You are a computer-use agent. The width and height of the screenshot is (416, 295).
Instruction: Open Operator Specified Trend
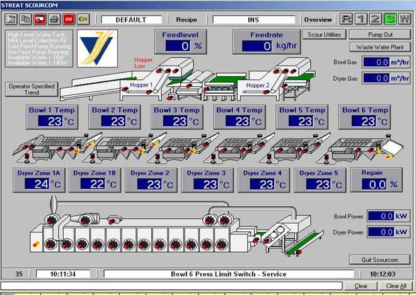pyautogui.click(x=32, y=89)
